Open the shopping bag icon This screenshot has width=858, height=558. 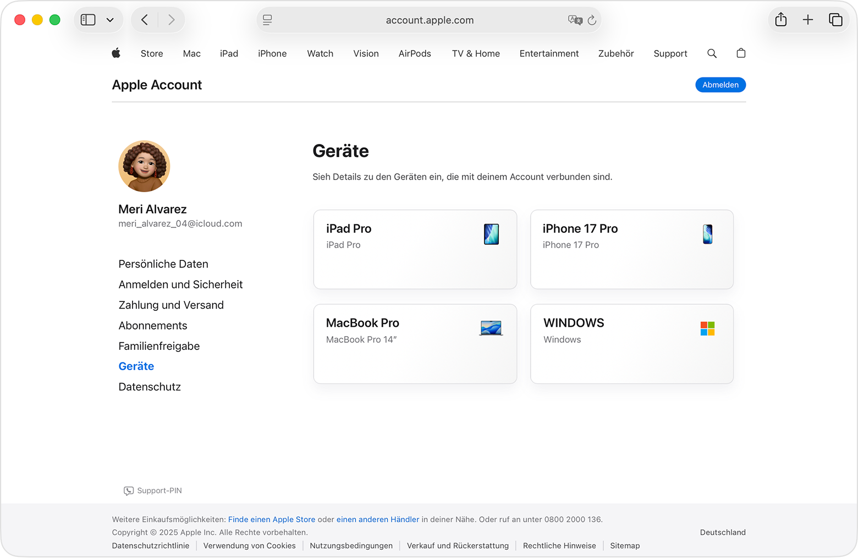point(740,53)
